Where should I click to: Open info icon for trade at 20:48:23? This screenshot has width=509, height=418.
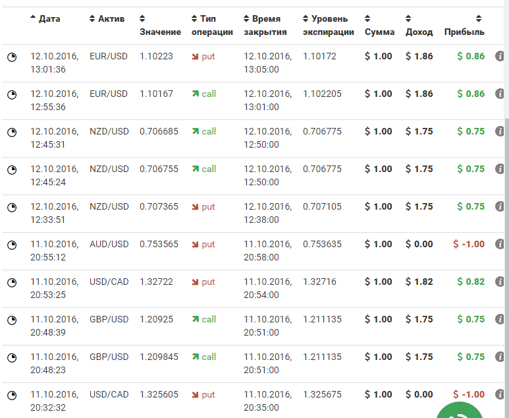500,357
